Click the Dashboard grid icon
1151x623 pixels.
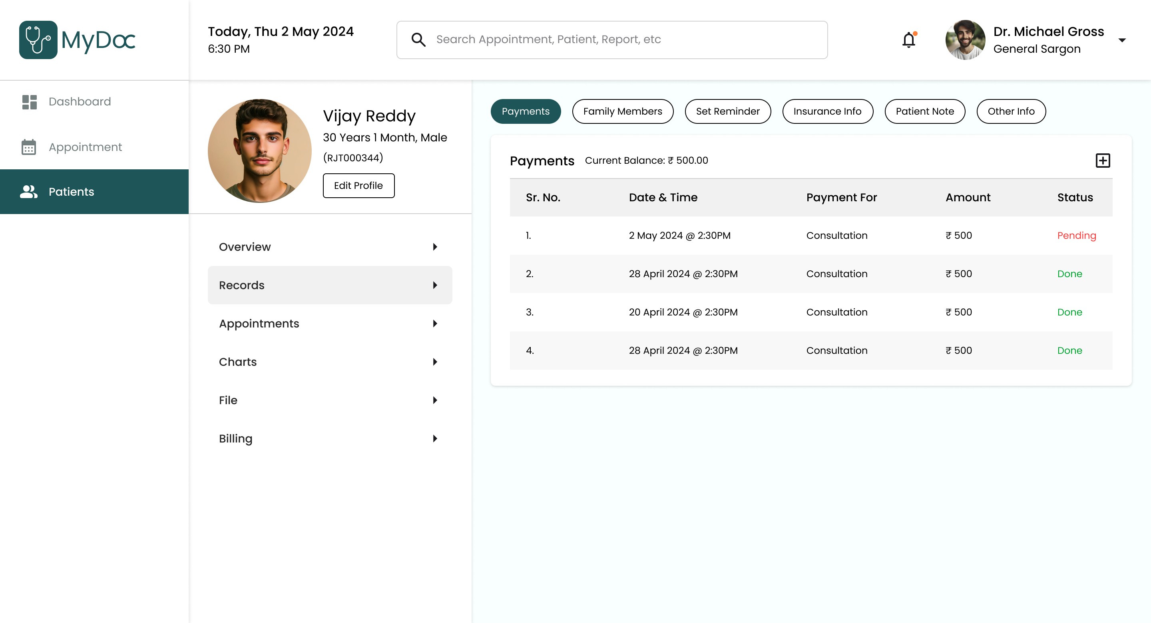[x=30, y=102]
